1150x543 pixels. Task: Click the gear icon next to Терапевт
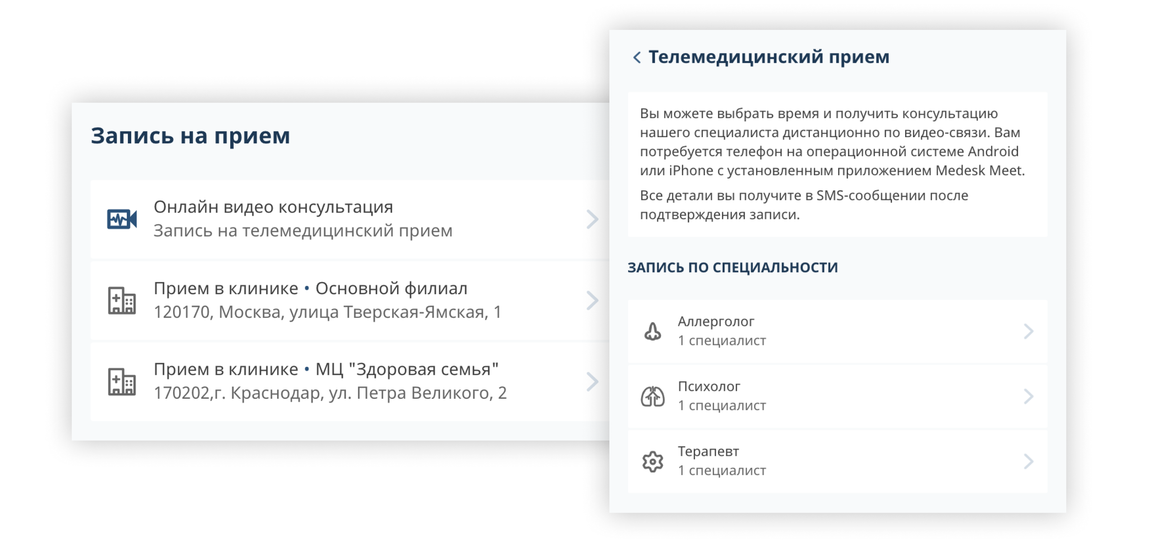pyautogui.click(x=653, y=462)
